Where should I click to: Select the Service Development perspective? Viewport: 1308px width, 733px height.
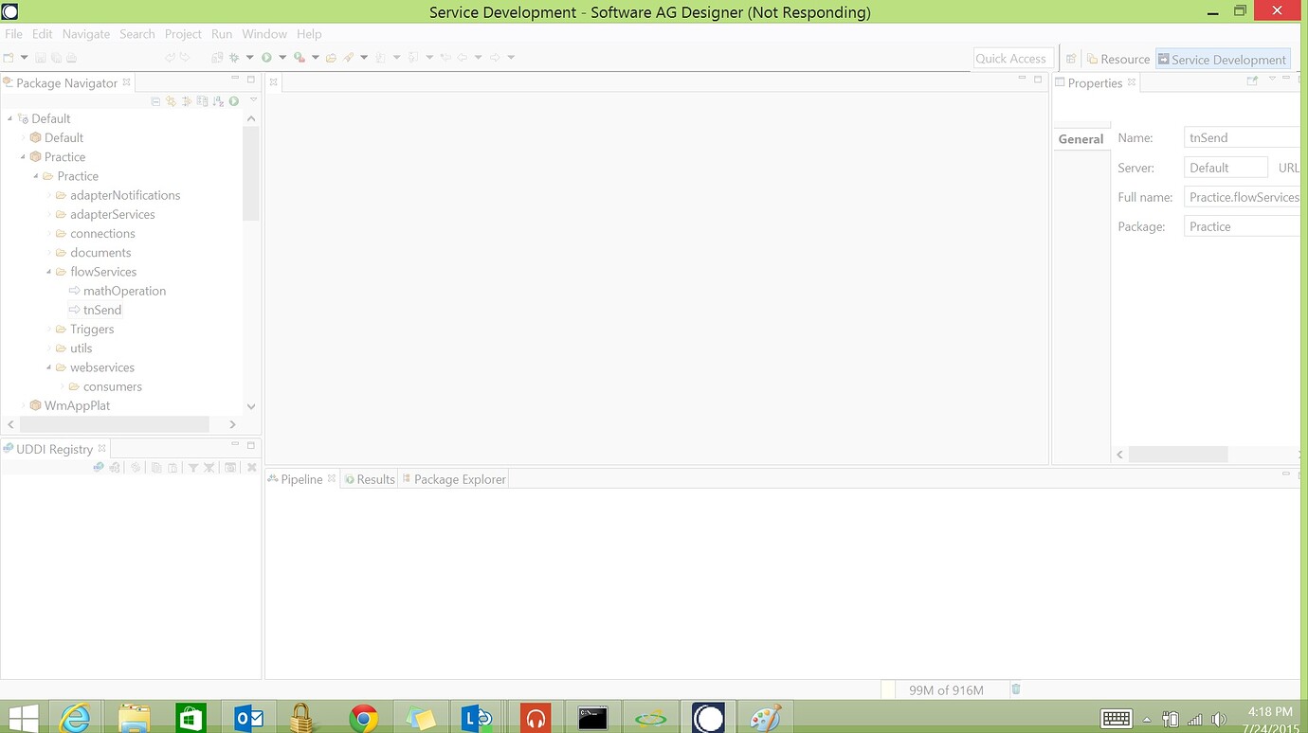(1223, 59)
